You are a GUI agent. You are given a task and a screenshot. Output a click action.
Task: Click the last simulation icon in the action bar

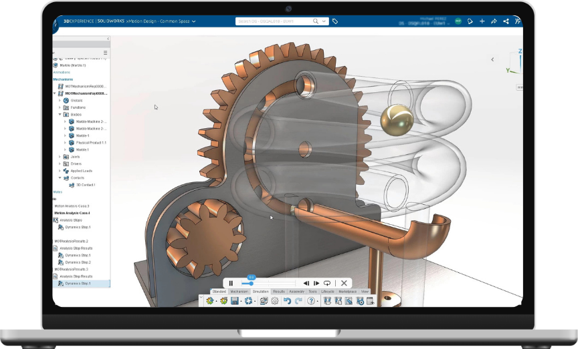371,300
